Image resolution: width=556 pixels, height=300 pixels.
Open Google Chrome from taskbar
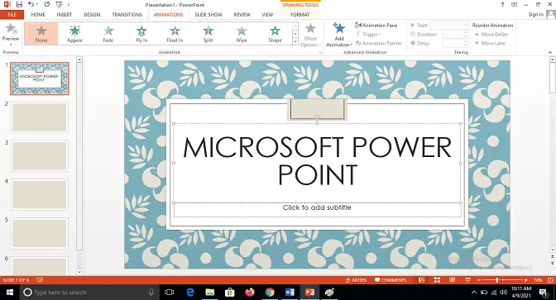(270, 293)
